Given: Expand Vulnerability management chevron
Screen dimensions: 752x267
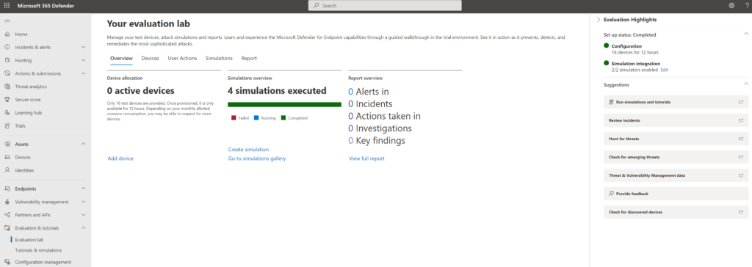Looking at the screenshot, I should pos(84,202).
